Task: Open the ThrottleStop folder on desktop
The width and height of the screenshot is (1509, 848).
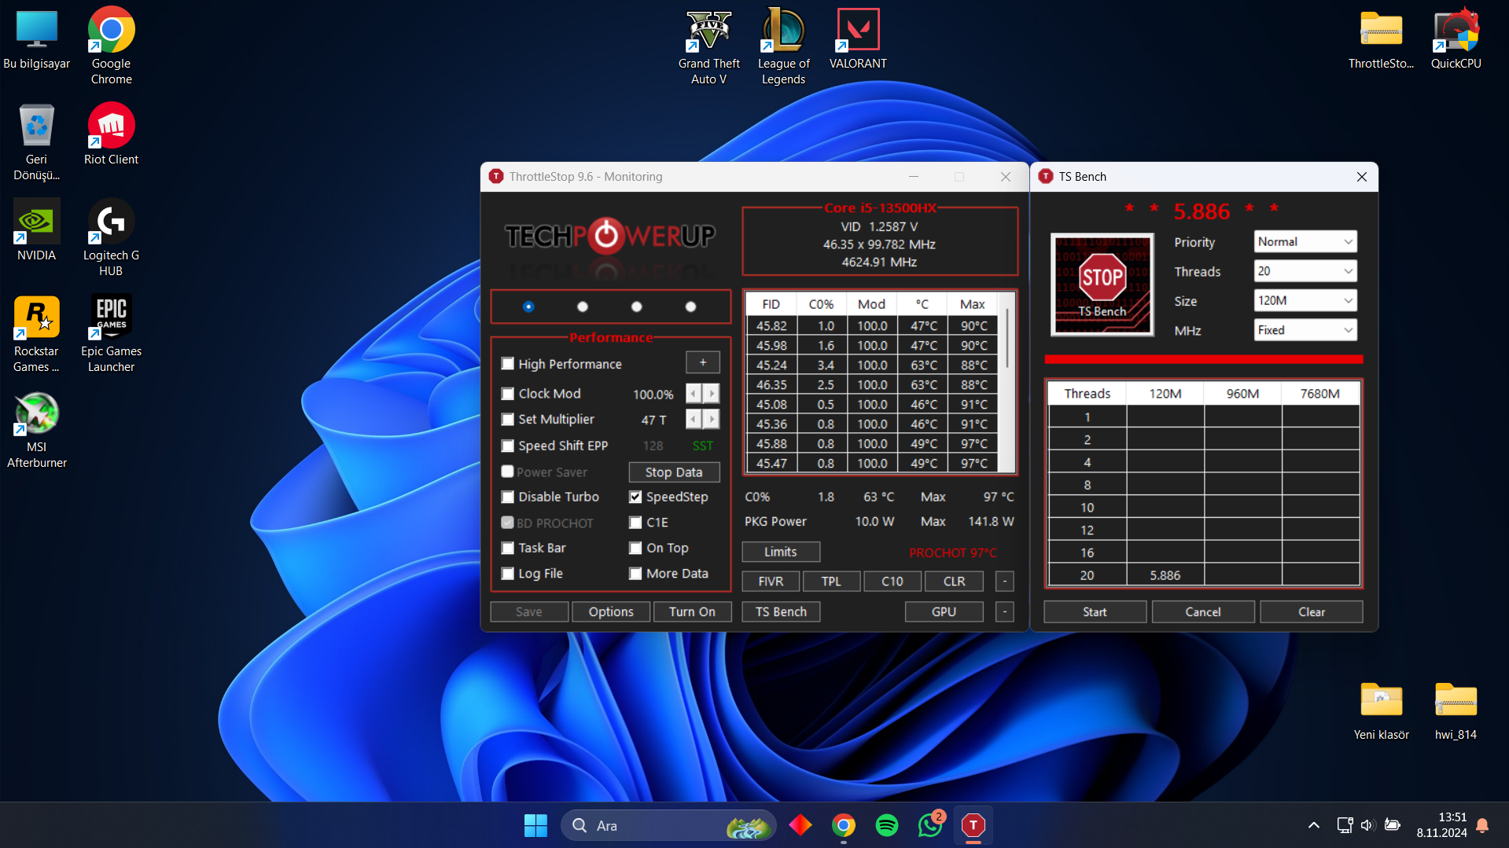Action: (x=1381, y=39)
